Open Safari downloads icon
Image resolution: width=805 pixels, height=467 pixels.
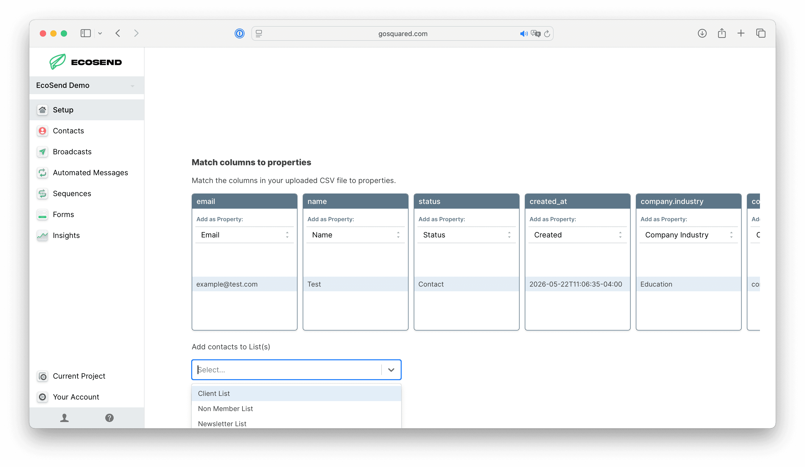pos(702,33)
